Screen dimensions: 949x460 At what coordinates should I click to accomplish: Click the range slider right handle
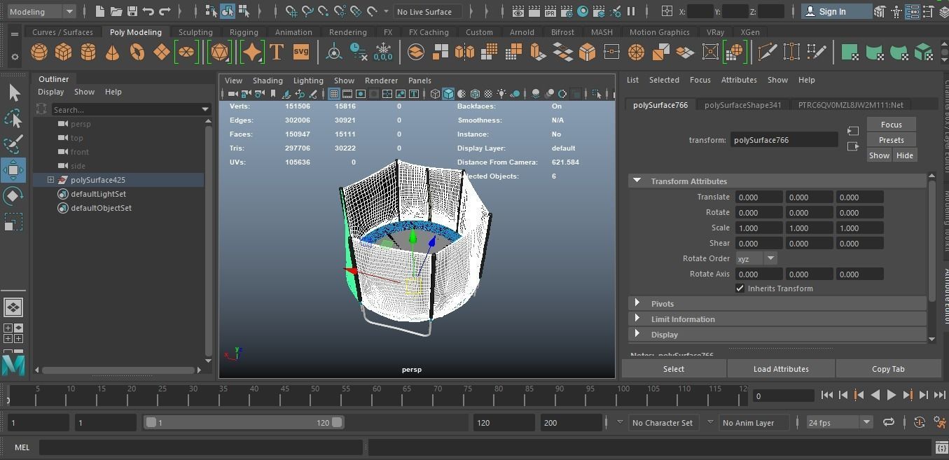coord(337,422)
